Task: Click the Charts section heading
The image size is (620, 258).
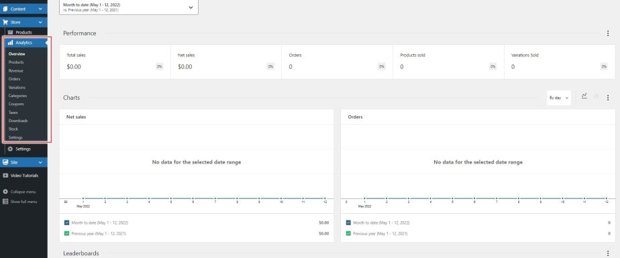Action: tap(72, 98)
